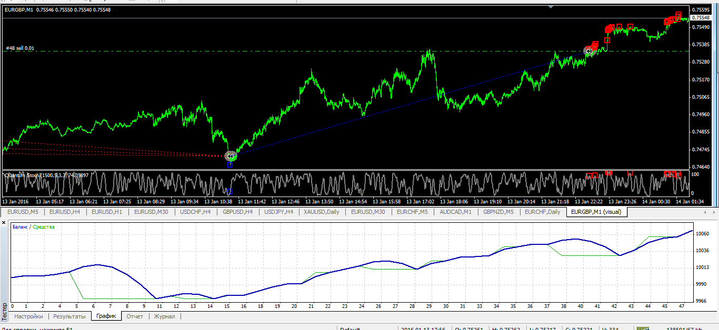Click the trade marker on #48 sell line

point(588,51)
